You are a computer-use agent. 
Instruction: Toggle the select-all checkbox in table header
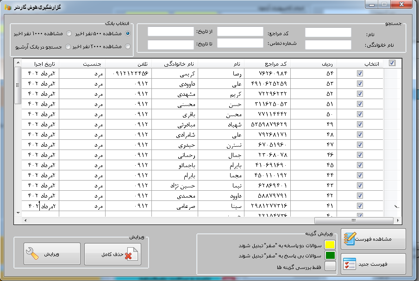coord(392,63)
